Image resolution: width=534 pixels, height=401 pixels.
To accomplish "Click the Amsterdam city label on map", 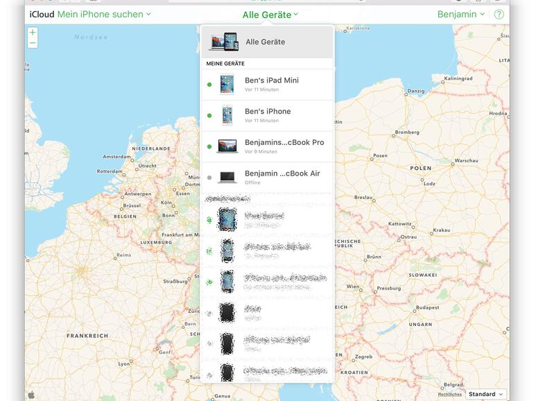I will coord(117,157).
